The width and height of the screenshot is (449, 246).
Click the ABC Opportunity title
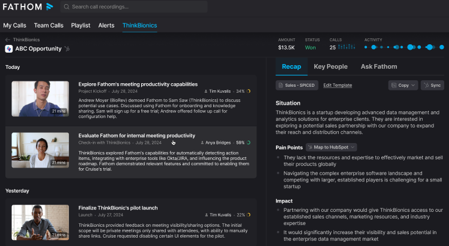[x=38, y=48]
